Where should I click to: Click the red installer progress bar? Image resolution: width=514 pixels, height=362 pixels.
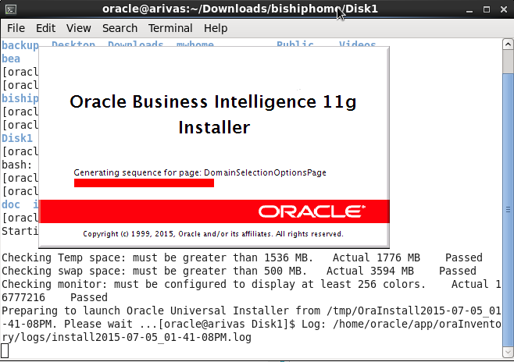(144, 183)
